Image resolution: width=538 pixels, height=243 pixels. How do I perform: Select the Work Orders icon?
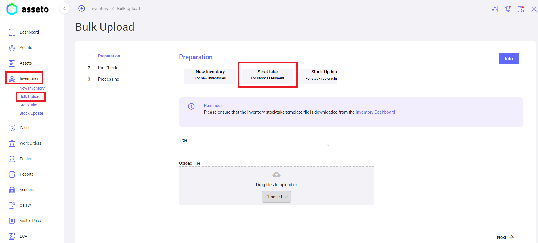coord(12,143)
